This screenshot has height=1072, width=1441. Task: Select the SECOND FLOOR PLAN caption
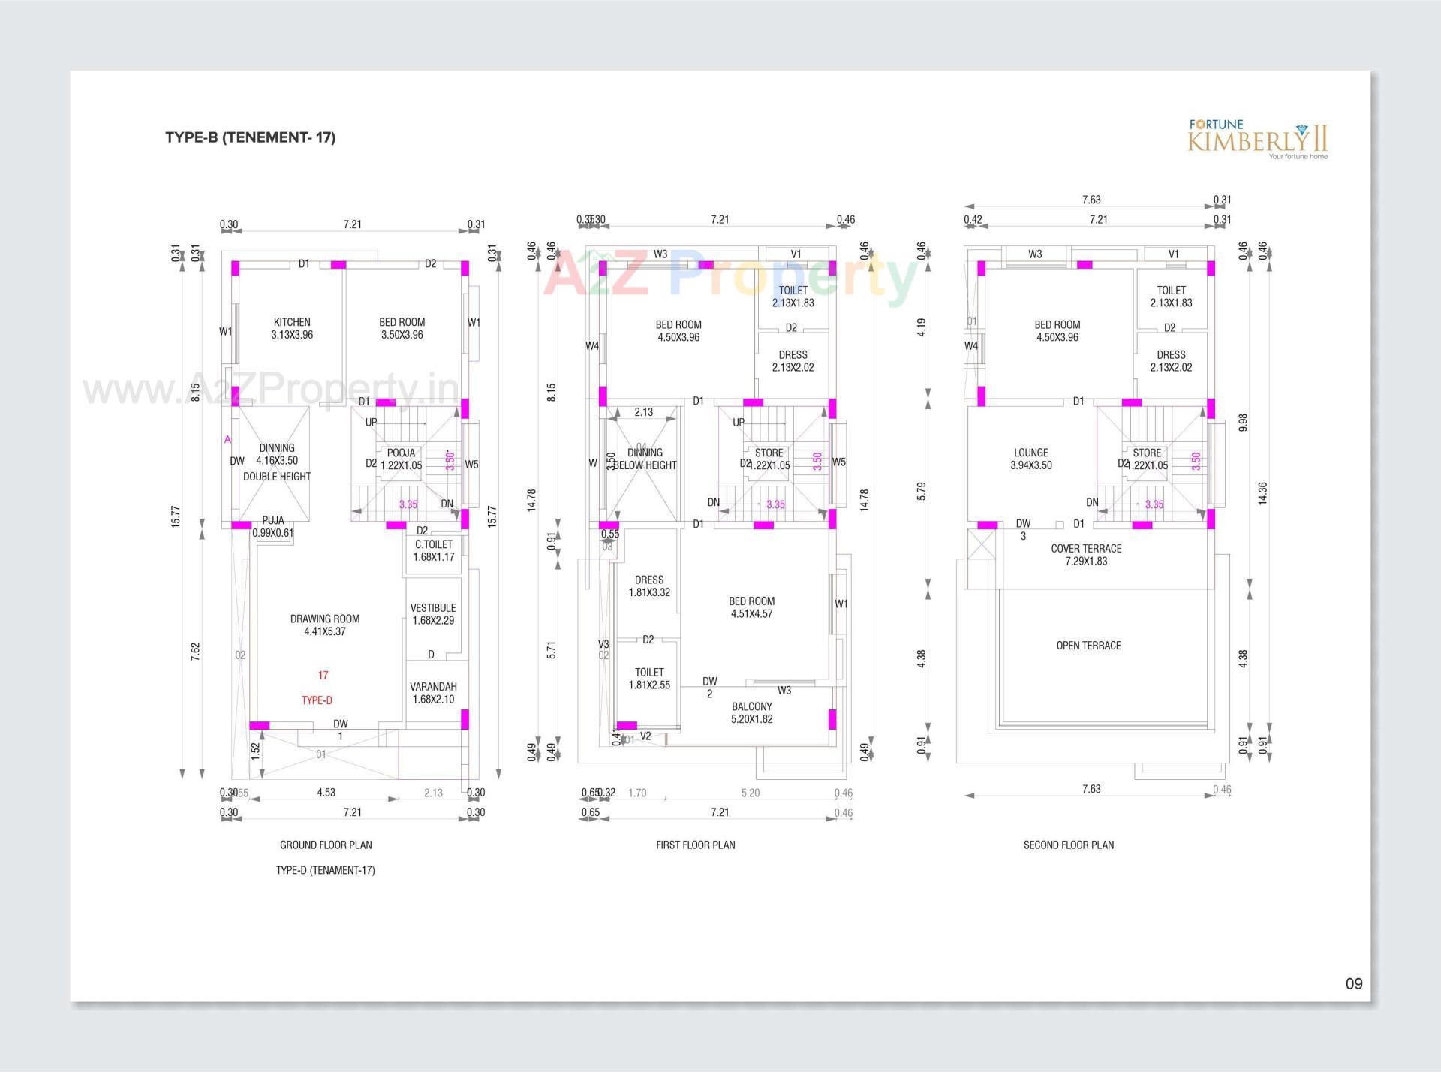(1068, 845)
